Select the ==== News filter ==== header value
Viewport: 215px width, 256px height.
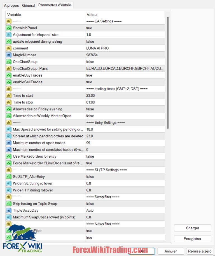click(x=125, y=224)
